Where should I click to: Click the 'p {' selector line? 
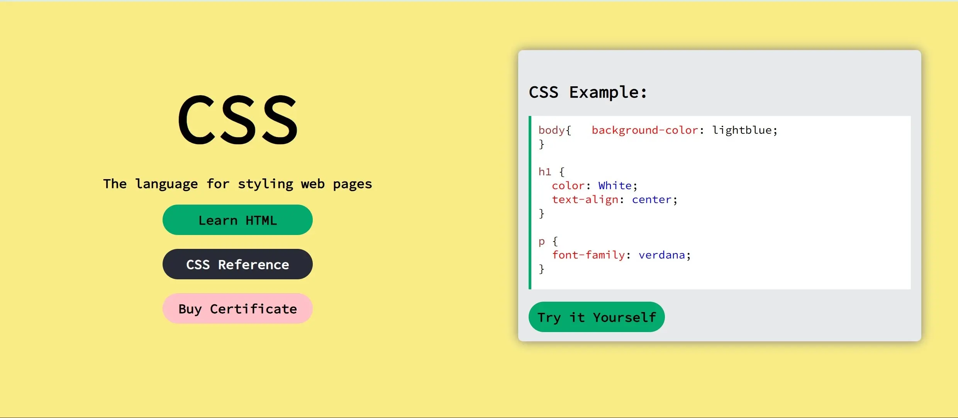(548, 242)
